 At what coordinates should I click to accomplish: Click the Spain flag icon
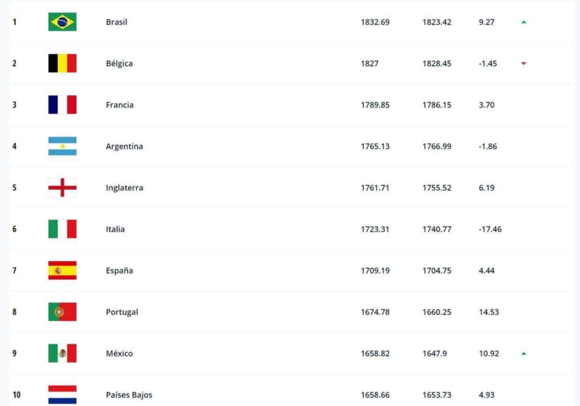pos(62,270)
